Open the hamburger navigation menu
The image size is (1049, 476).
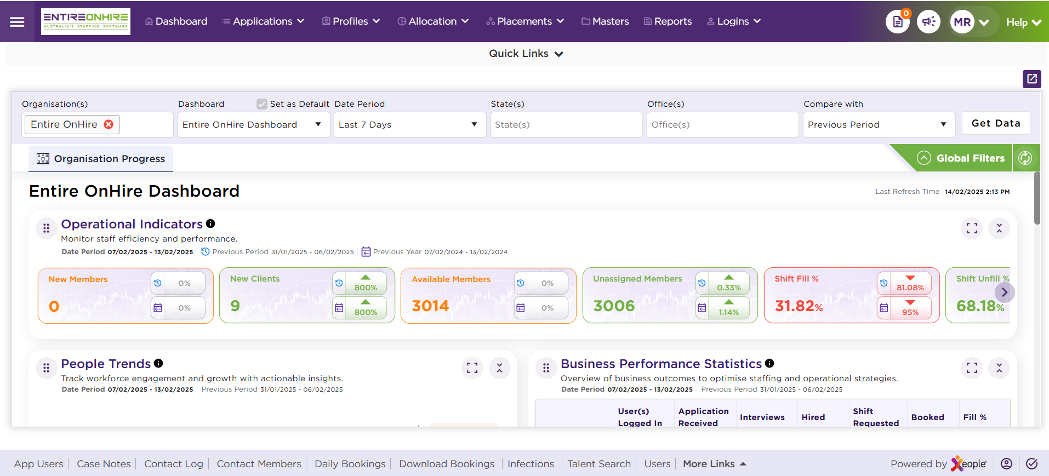(18, 22)
